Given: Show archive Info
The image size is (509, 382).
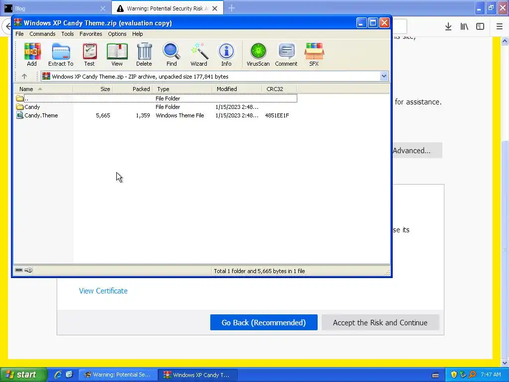Looking at the screenshot, I should pyautogui.click(x=226, y=55).
